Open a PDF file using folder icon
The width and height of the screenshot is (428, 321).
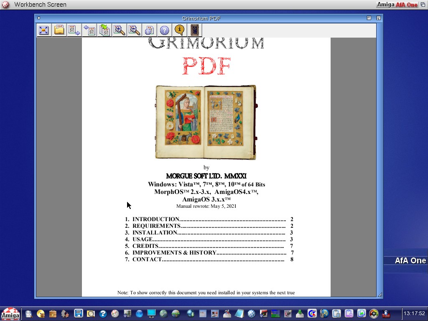pos(59,30)
